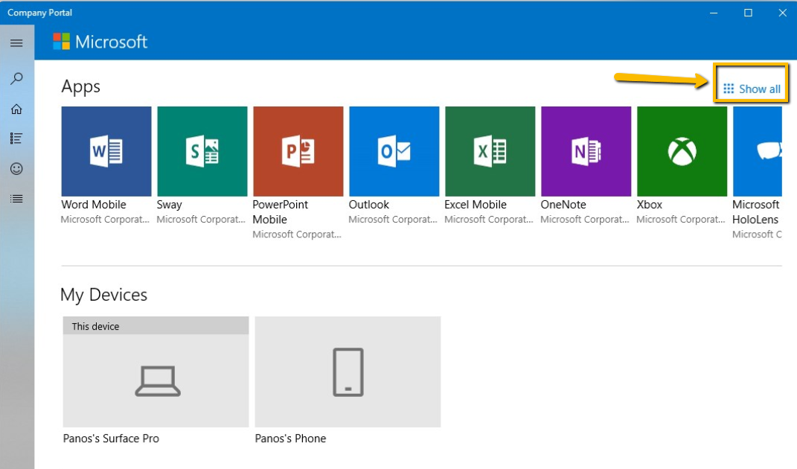Click the Microsoft logo in header
This screenshot has width=797, height=469.
100,42
